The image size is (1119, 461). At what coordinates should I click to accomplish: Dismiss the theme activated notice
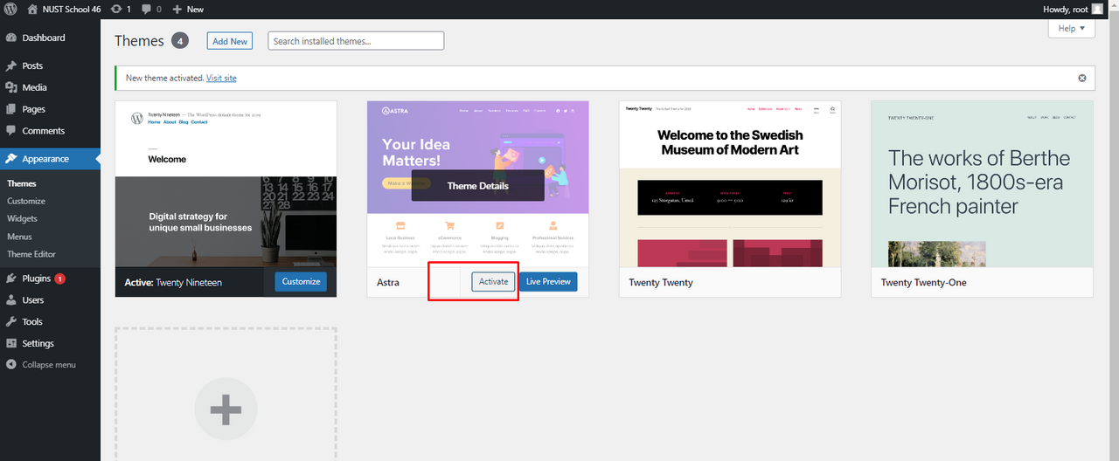point(1081,78)
